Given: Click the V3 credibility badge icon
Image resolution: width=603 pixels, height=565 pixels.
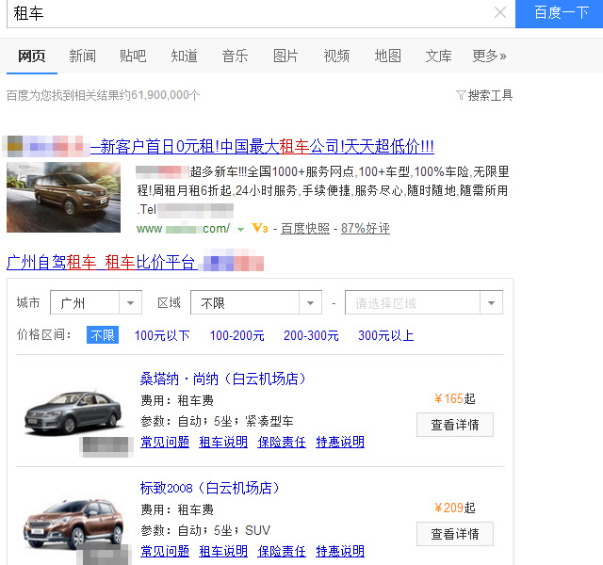Looking at the screenshot, I should (x=260, y=229).
